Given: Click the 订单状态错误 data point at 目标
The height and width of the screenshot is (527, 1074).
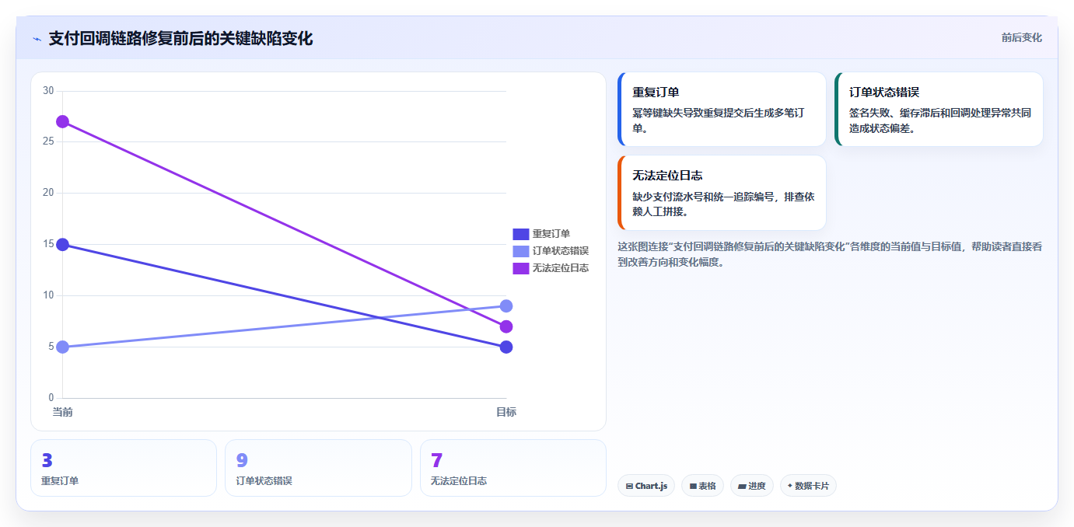Looking at the screenshot, I should (506, 306).
